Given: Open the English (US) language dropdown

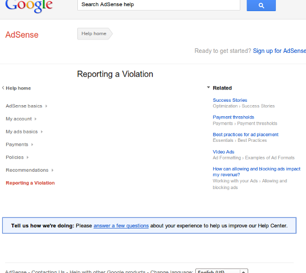Looking at the screenshot, I should (x=221, y=271).
